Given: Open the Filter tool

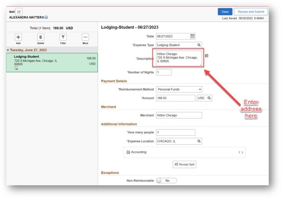Looking at the screenshot, I should (63, 37).
